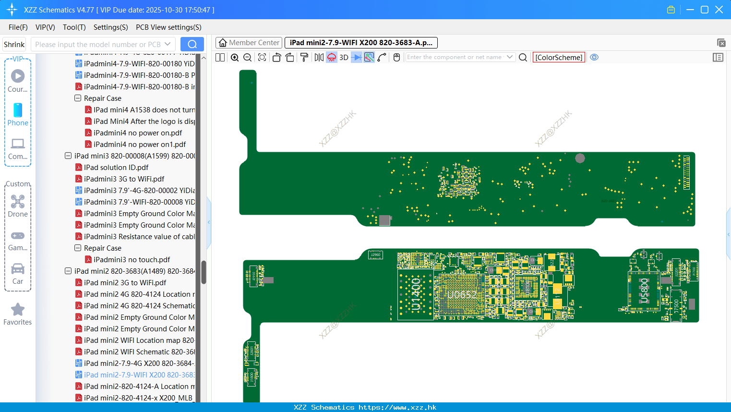
Task: Click the XZZ app logo icon
Action: [x=12, y=10]
